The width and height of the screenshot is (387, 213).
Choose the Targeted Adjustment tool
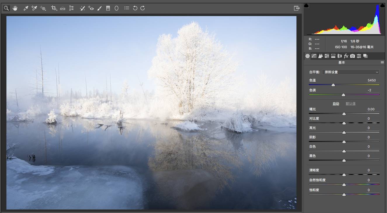click(x=43, y=8)
